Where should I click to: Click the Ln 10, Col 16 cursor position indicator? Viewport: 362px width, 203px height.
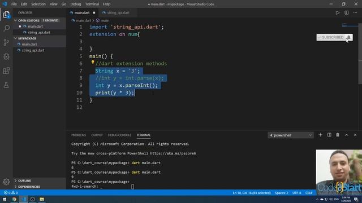(x=252, y=193)
